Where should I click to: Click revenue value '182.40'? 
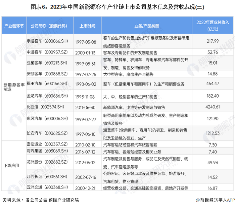coord(213,96)
